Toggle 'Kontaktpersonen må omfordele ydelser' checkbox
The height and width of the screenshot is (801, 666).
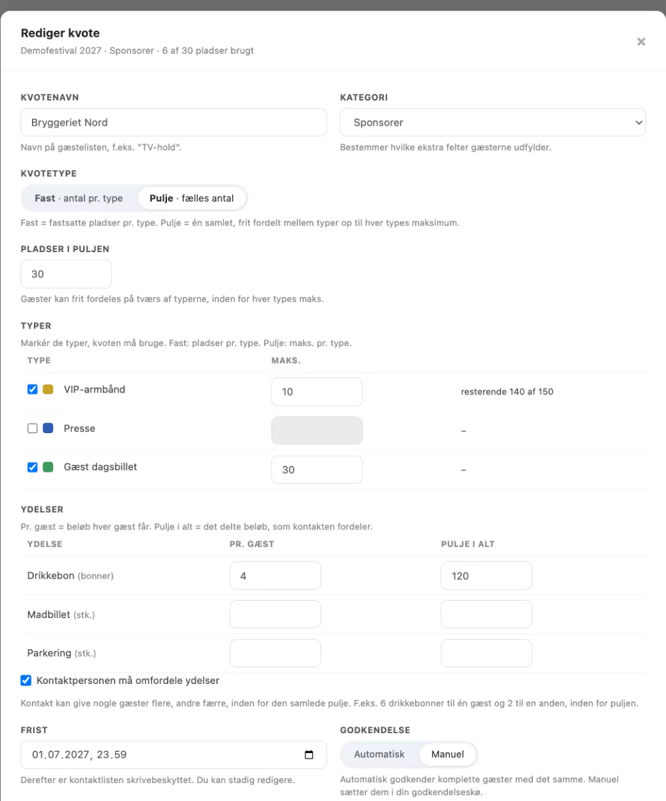click(x=26, y=680)
